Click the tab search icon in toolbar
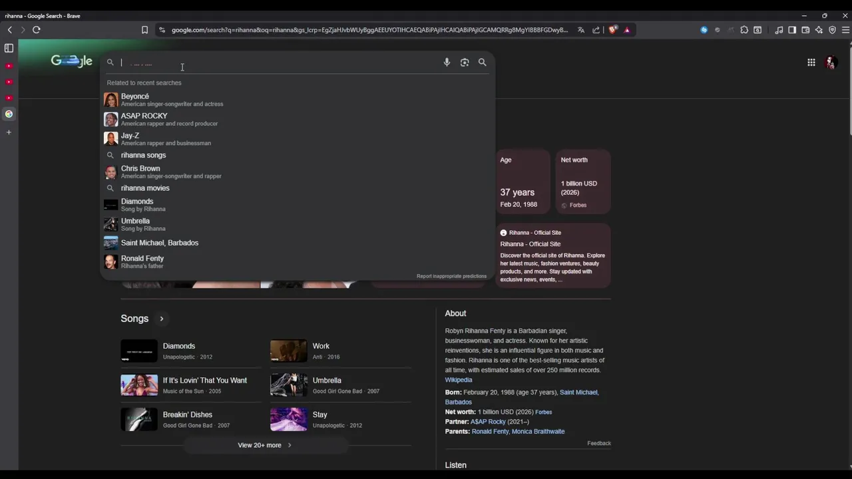Viewport: 852px width, 479px height. (757, 30)
